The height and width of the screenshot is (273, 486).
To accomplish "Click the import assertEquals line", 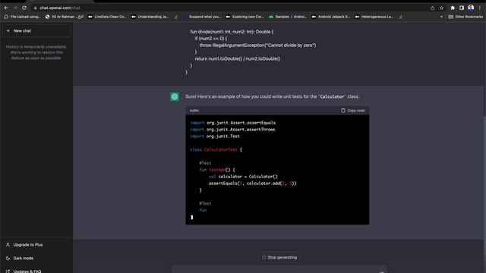I will coord(232,123).
